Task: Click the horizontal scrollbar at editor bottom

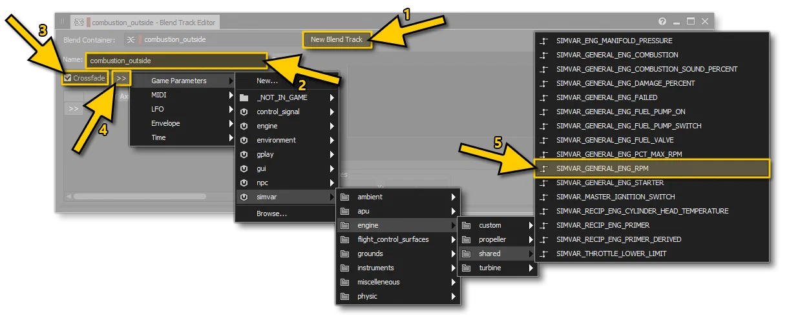Action: pyautogui.click(x=140, y=196)
